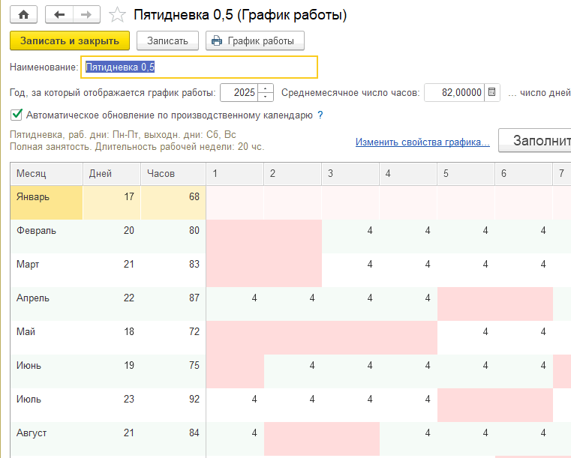Select the Январь row
This screenshot has width=571, height=458.
pos(290,202)
